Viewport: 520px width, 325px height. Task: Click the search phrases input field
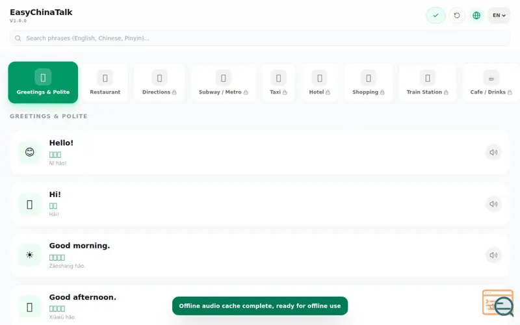(259, 38)
